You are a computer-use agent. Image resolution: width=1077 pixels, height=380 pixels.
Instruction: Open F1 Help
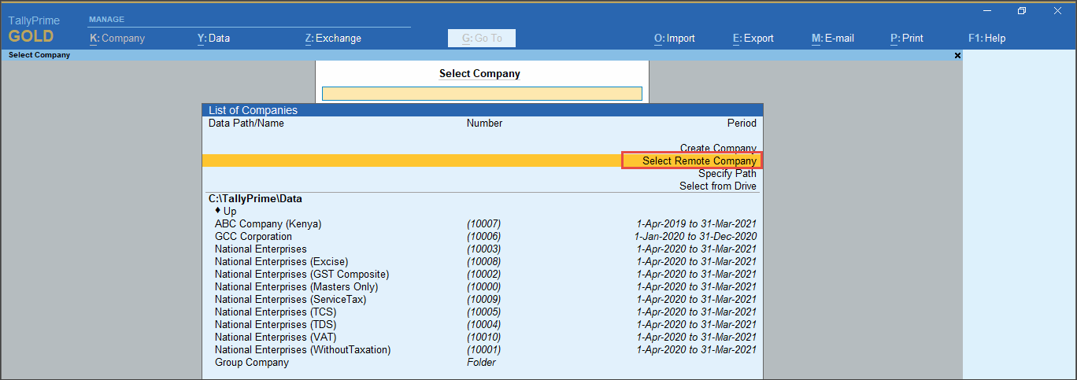[987, 38]
